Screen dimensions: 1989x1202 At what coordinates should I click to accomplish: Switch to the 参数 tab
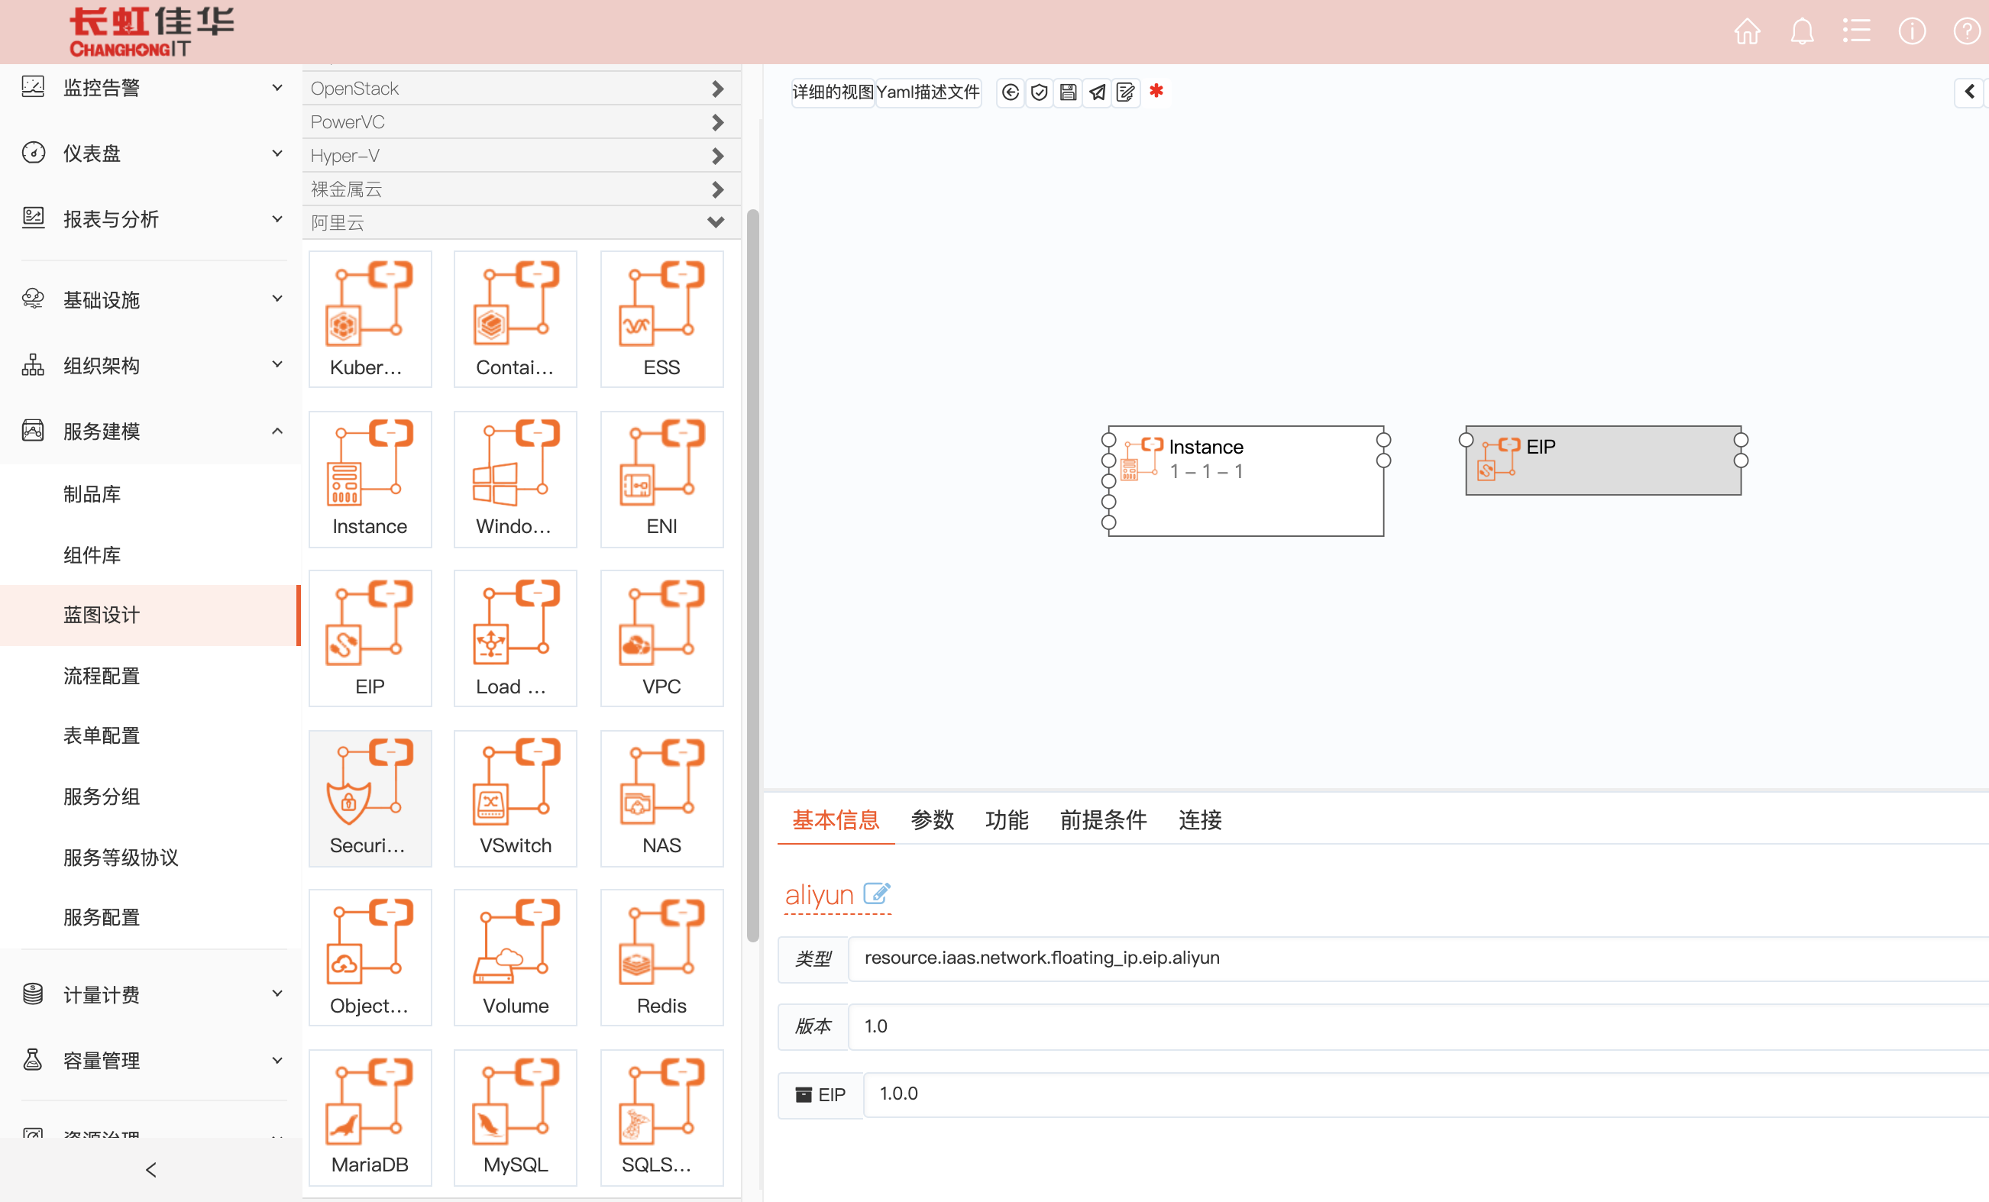[x=933, y=819]
